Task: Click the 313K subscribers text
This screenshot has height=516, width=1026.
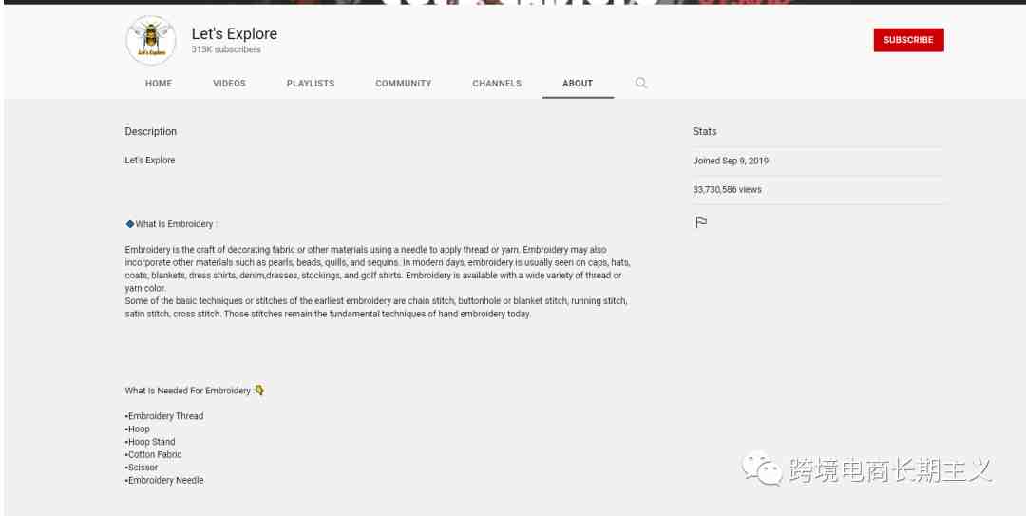Action: tap(226, 49)
